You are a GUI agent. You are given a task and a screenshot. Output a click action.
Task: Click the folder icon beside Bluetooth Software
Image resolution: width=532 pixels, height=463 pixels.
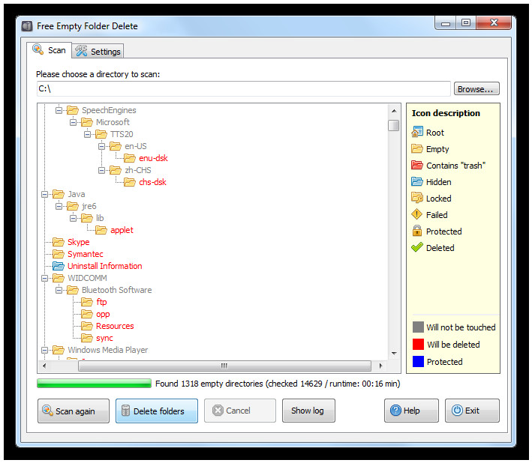pos(73,290)
